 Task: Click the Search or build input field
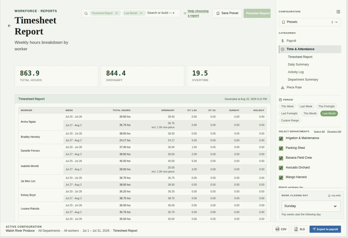(161, 13)
